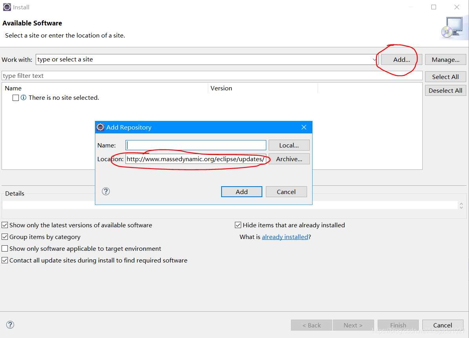Click the Name column header

tap(13, 88)
